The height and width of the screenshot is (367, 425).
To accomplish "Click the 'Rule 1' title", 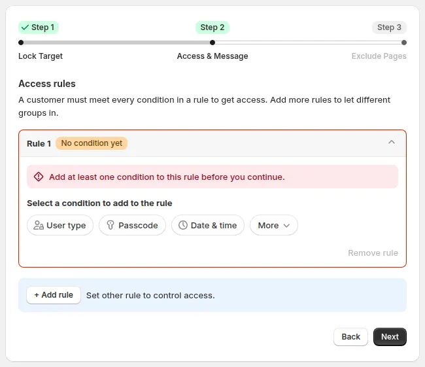I will [39, 143].
